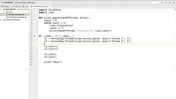Click 't2.join()' in the editor
The image size is (176, 99).
pyautogui.click(x=50, y=57)
